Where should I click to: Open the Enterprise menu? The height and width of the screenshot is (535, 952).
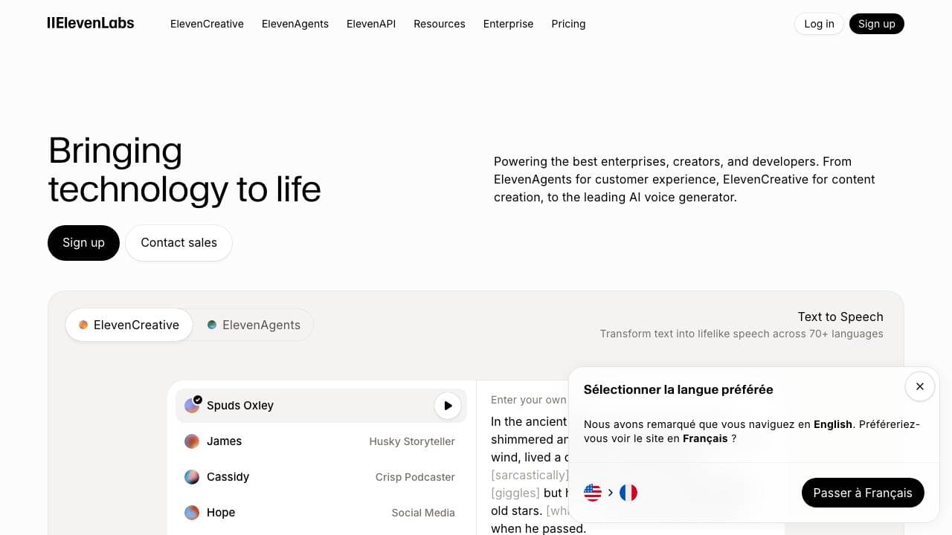(x=508, y=24)
